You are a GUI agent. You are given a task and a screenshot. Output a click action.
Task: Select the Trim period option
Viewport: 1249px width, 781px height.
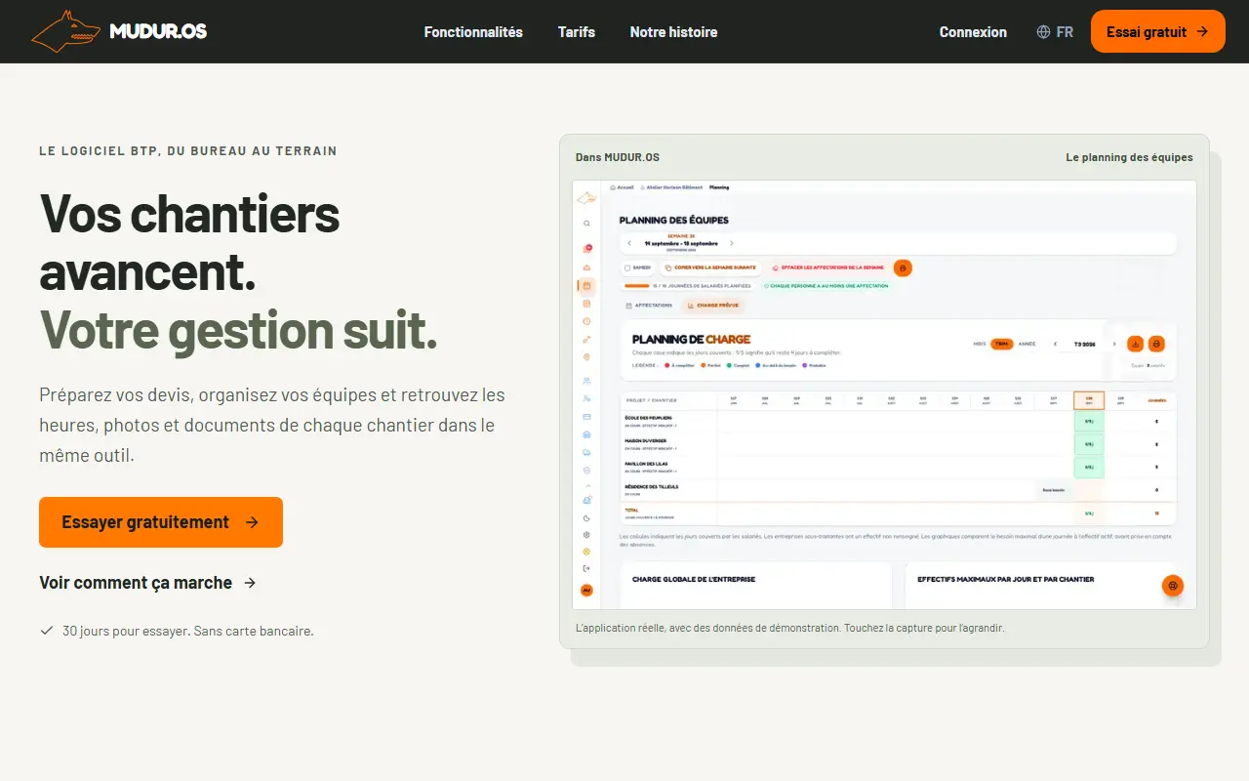coord(1001,344)
